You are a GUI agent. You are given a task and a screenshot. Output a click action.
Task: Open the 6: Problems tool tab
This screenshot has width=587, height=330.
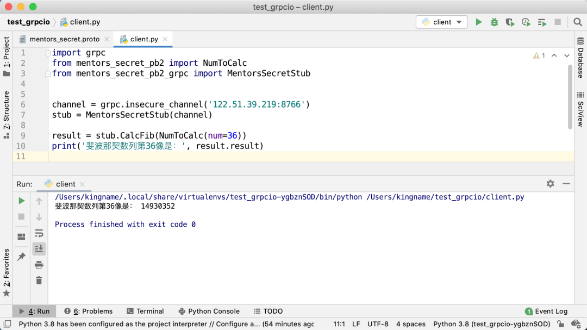89,312
